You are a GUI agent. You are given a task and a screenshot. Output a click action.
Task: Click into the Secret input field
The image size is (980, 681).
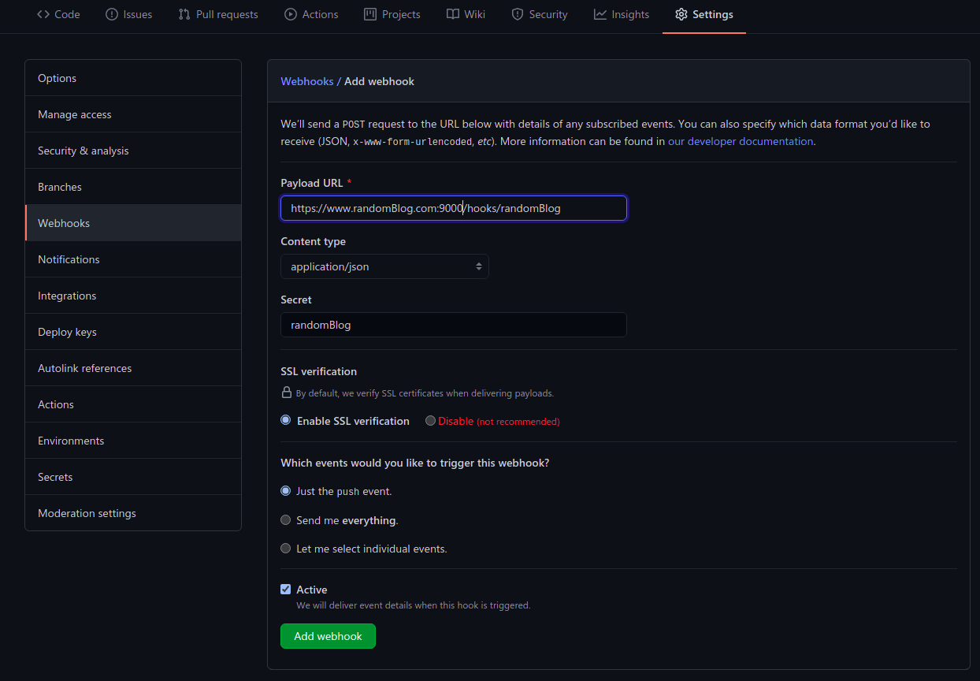tap(454, 325)
